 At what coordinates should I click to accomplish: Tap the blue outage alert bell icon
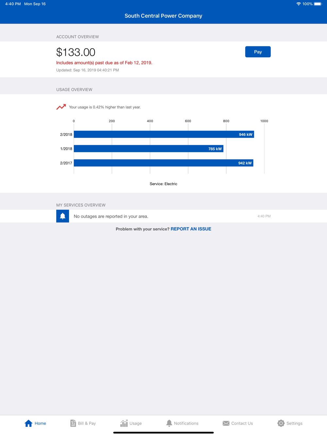click(62, 216)
